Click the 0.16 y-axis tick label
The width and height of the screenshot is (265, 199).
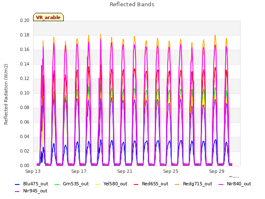click(x=25, y=50)
